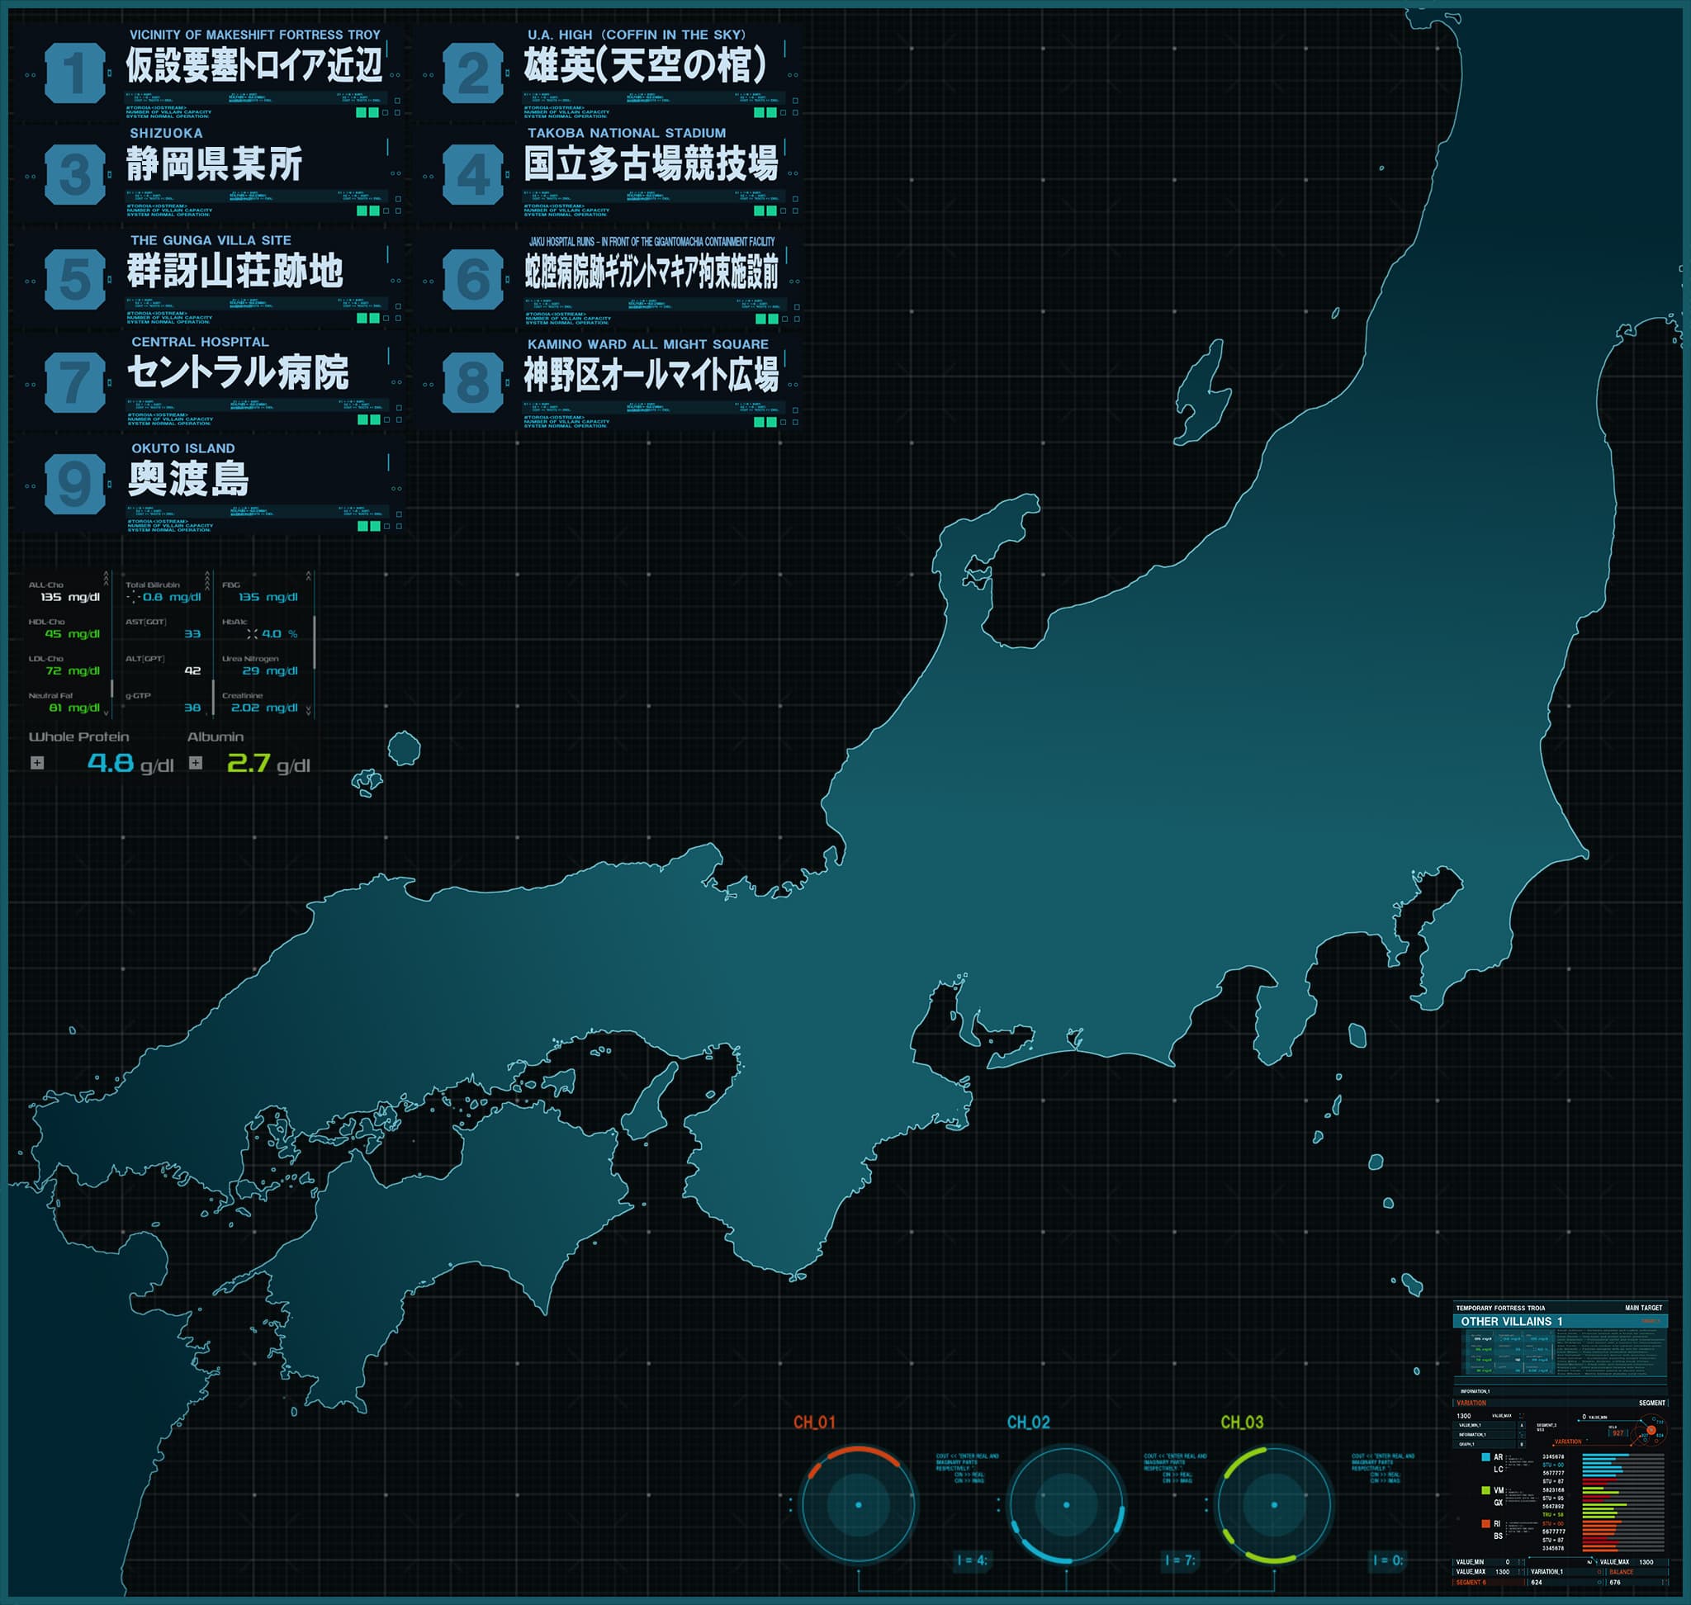Select the number 3 location badge
This screenshot has width=1691, height=1605.
point(75,173)
